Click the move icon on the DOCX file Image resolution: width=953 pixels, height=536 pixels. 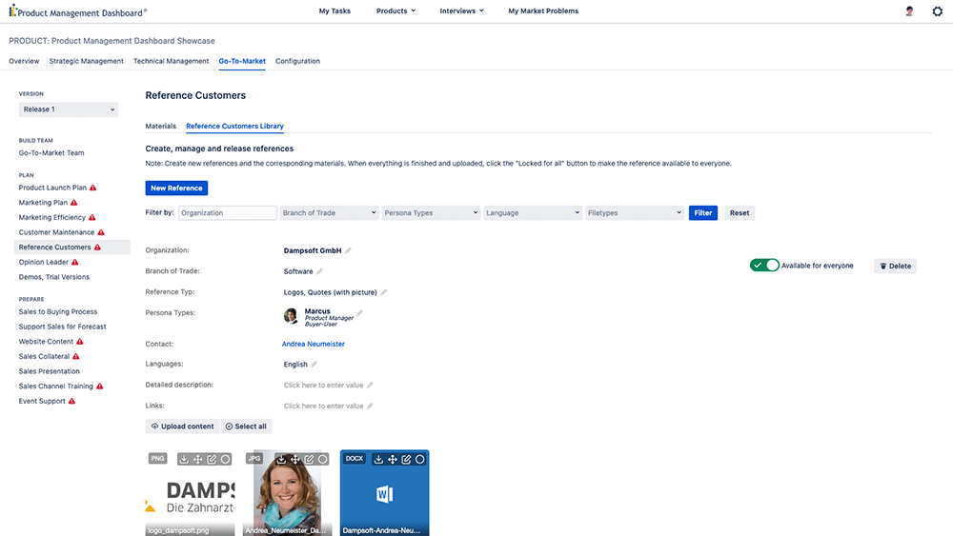click(393, 460)
